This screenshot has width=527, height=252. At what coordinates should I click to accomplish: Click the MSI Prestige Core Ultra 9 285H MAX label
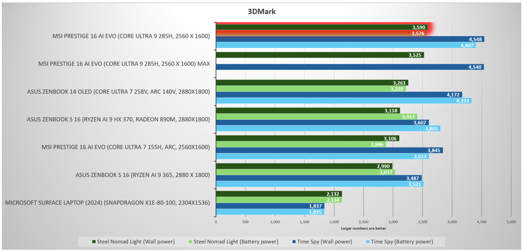point(124,64)
